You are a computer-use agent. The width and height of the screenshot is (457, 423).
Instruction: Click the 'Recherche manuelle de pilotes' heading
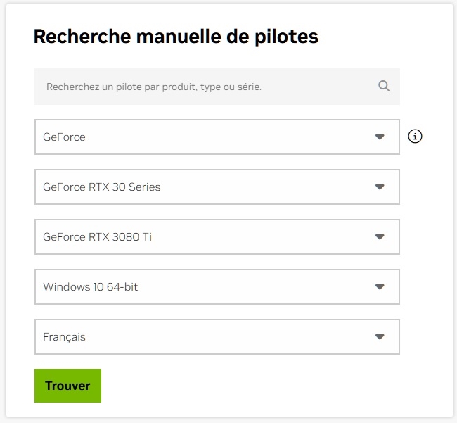(x=176, y=37)
